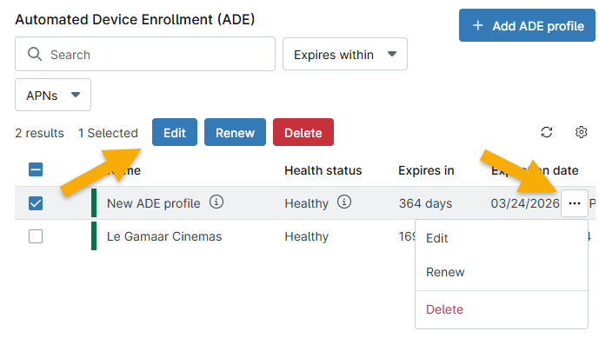Focus the Search input field
The width and height of the screenshot is (599, 338).
tap(145, 54)
